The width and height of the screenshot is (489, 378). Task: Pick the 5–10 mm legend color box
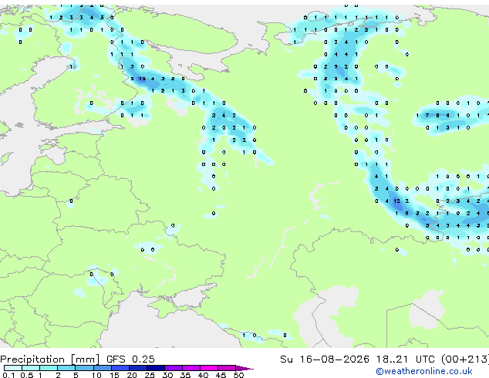pyautogui.click(x=84, y=368)
